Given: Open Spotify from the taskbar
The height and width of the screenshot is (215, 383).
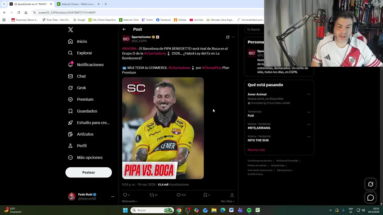Looking at the screenshot, I should (249, 210).
